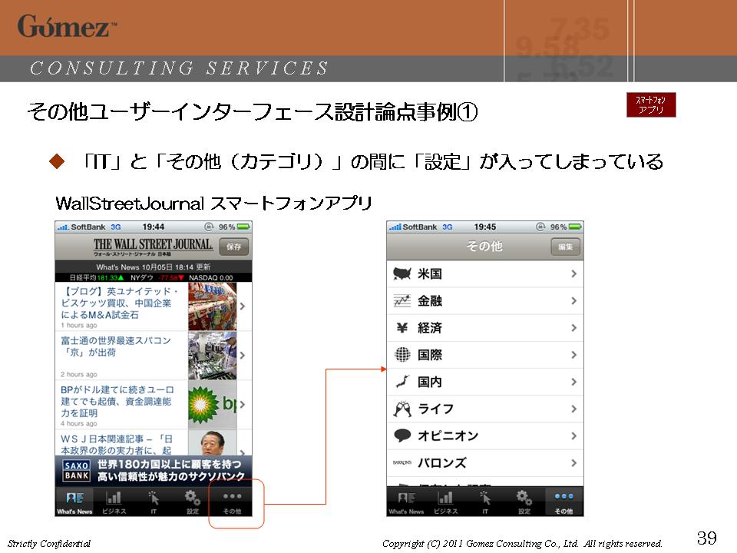This screenshot has height=553, width=737.
Task: Tap What's News tab in left phone
Action: [x=74, y=502]
